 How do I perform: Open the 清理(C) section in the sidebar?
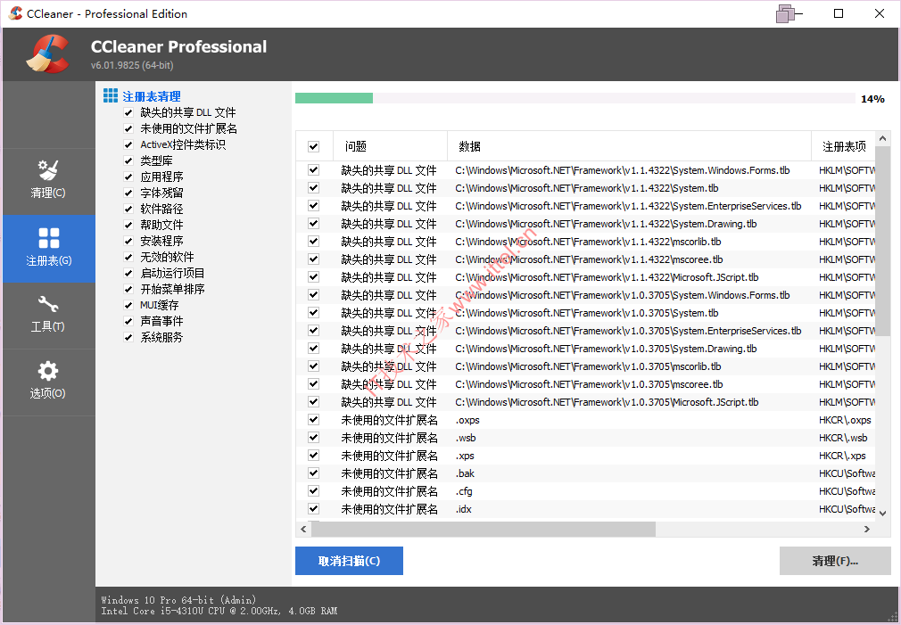[x=48, y=182]
